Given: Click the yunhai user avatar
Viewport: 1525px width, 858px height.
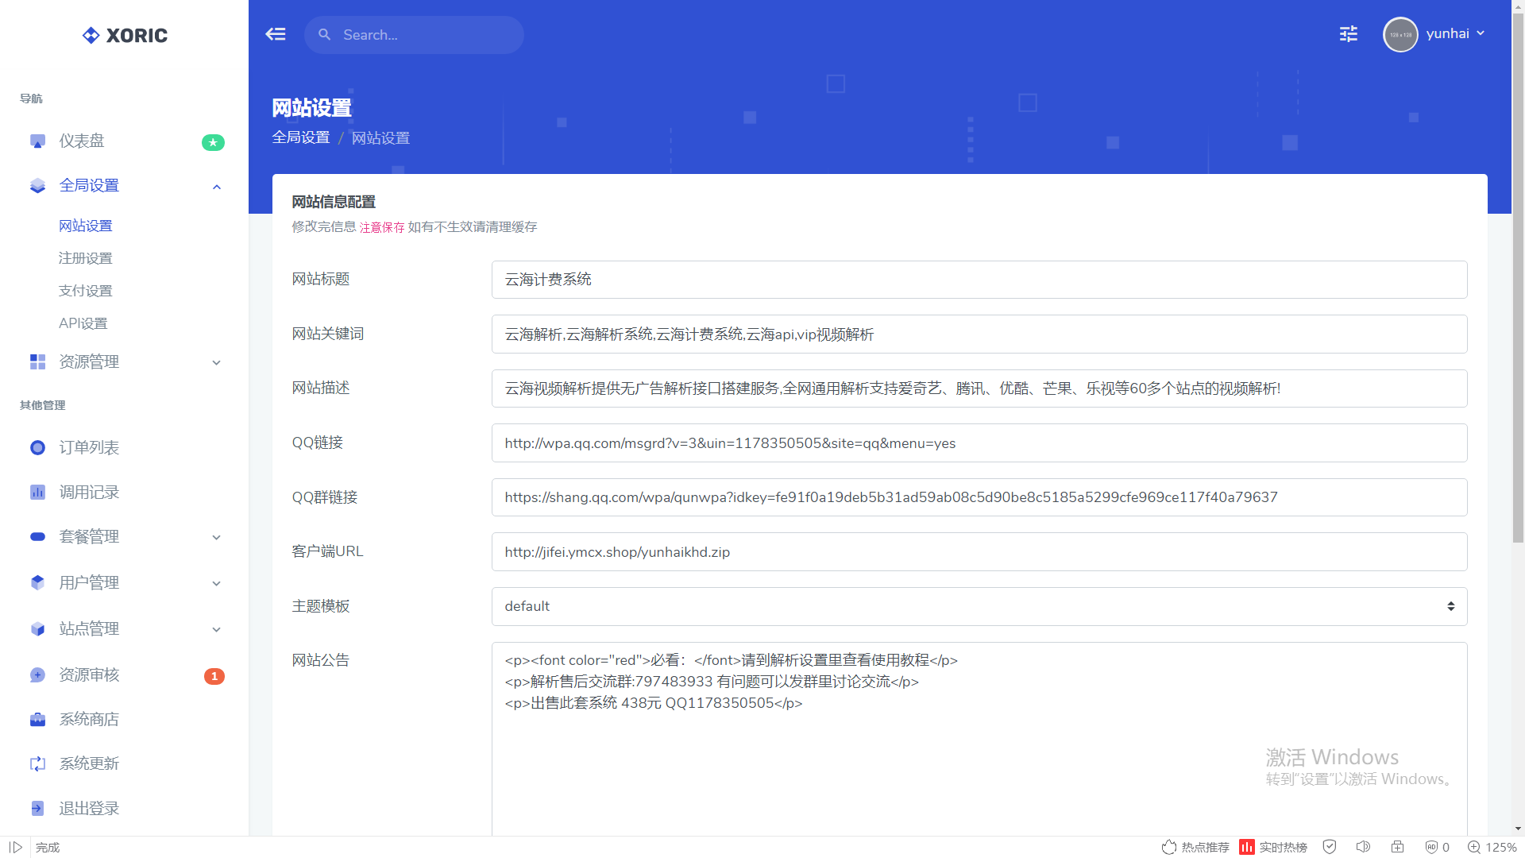Looking at the screenshot, I should 1400,34.
